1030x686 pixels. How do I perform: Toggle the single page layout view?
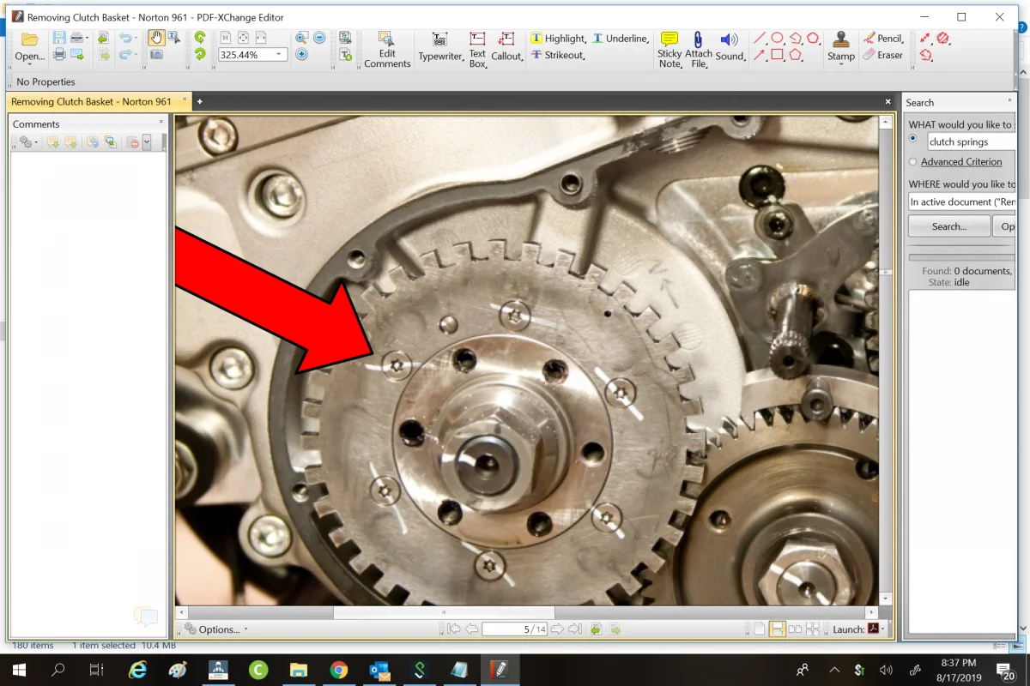pos(759,629)
